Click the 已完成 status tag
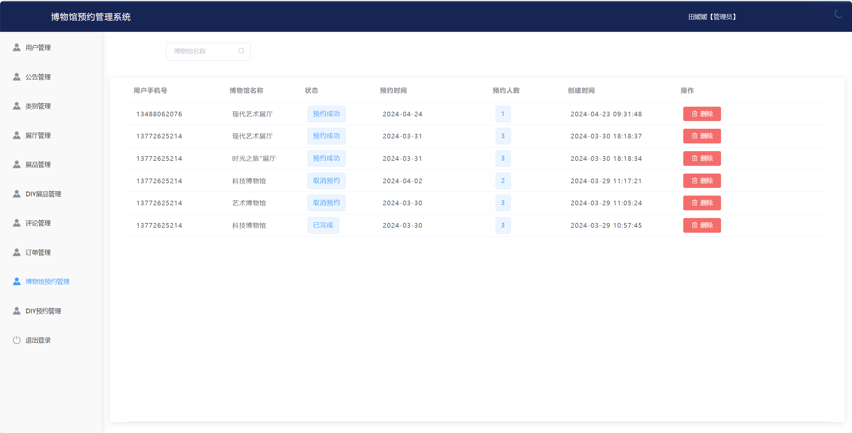The width and height of the screenshot is (852, 433). [x=323, y=225]
